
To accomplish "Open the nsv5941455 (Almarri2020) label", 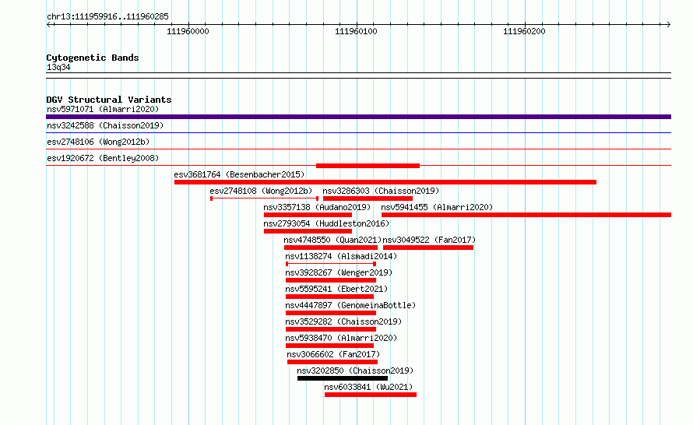I will click(437, 207).
